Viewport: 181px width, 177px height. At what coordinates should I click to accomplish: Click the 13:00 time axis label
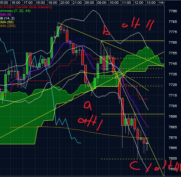click(151, 2)
